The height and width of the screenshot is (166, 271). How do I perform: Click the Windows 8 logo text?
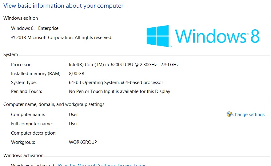[217, 36]
